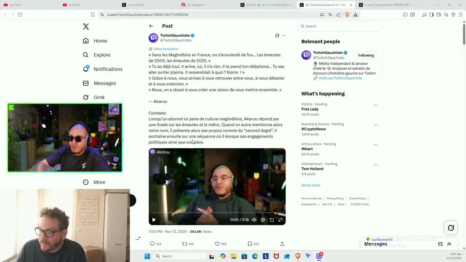Click the X logo in the sidebar

pyautogui.click(x=86, y=27)
